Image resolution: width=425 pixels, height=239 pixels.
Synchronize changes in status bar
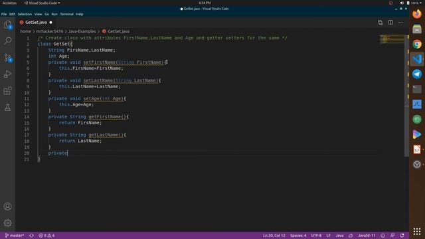tap(31, 236)
